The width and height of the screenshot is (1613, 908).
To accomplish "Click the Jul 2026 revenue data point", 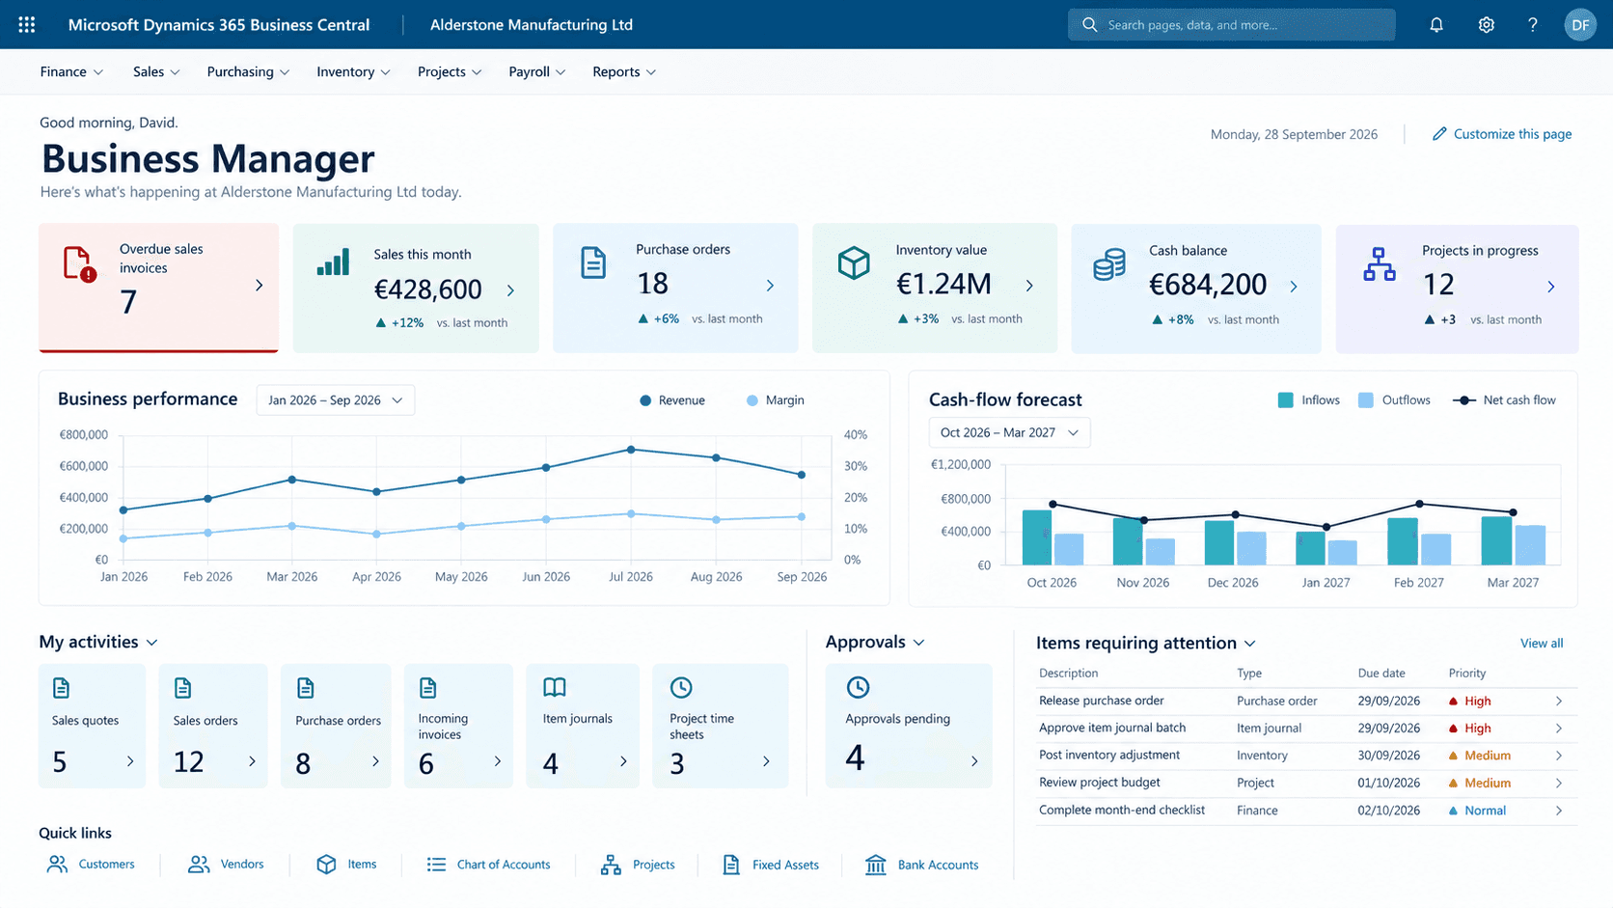I will [631, 450].
